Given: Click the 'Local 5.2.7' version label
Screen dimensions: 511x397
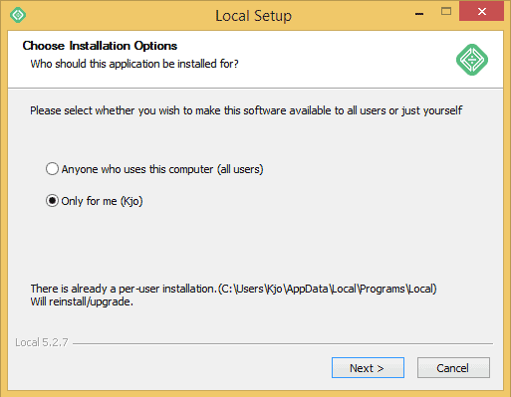Looking at the screenshot, I should point(42,342).
